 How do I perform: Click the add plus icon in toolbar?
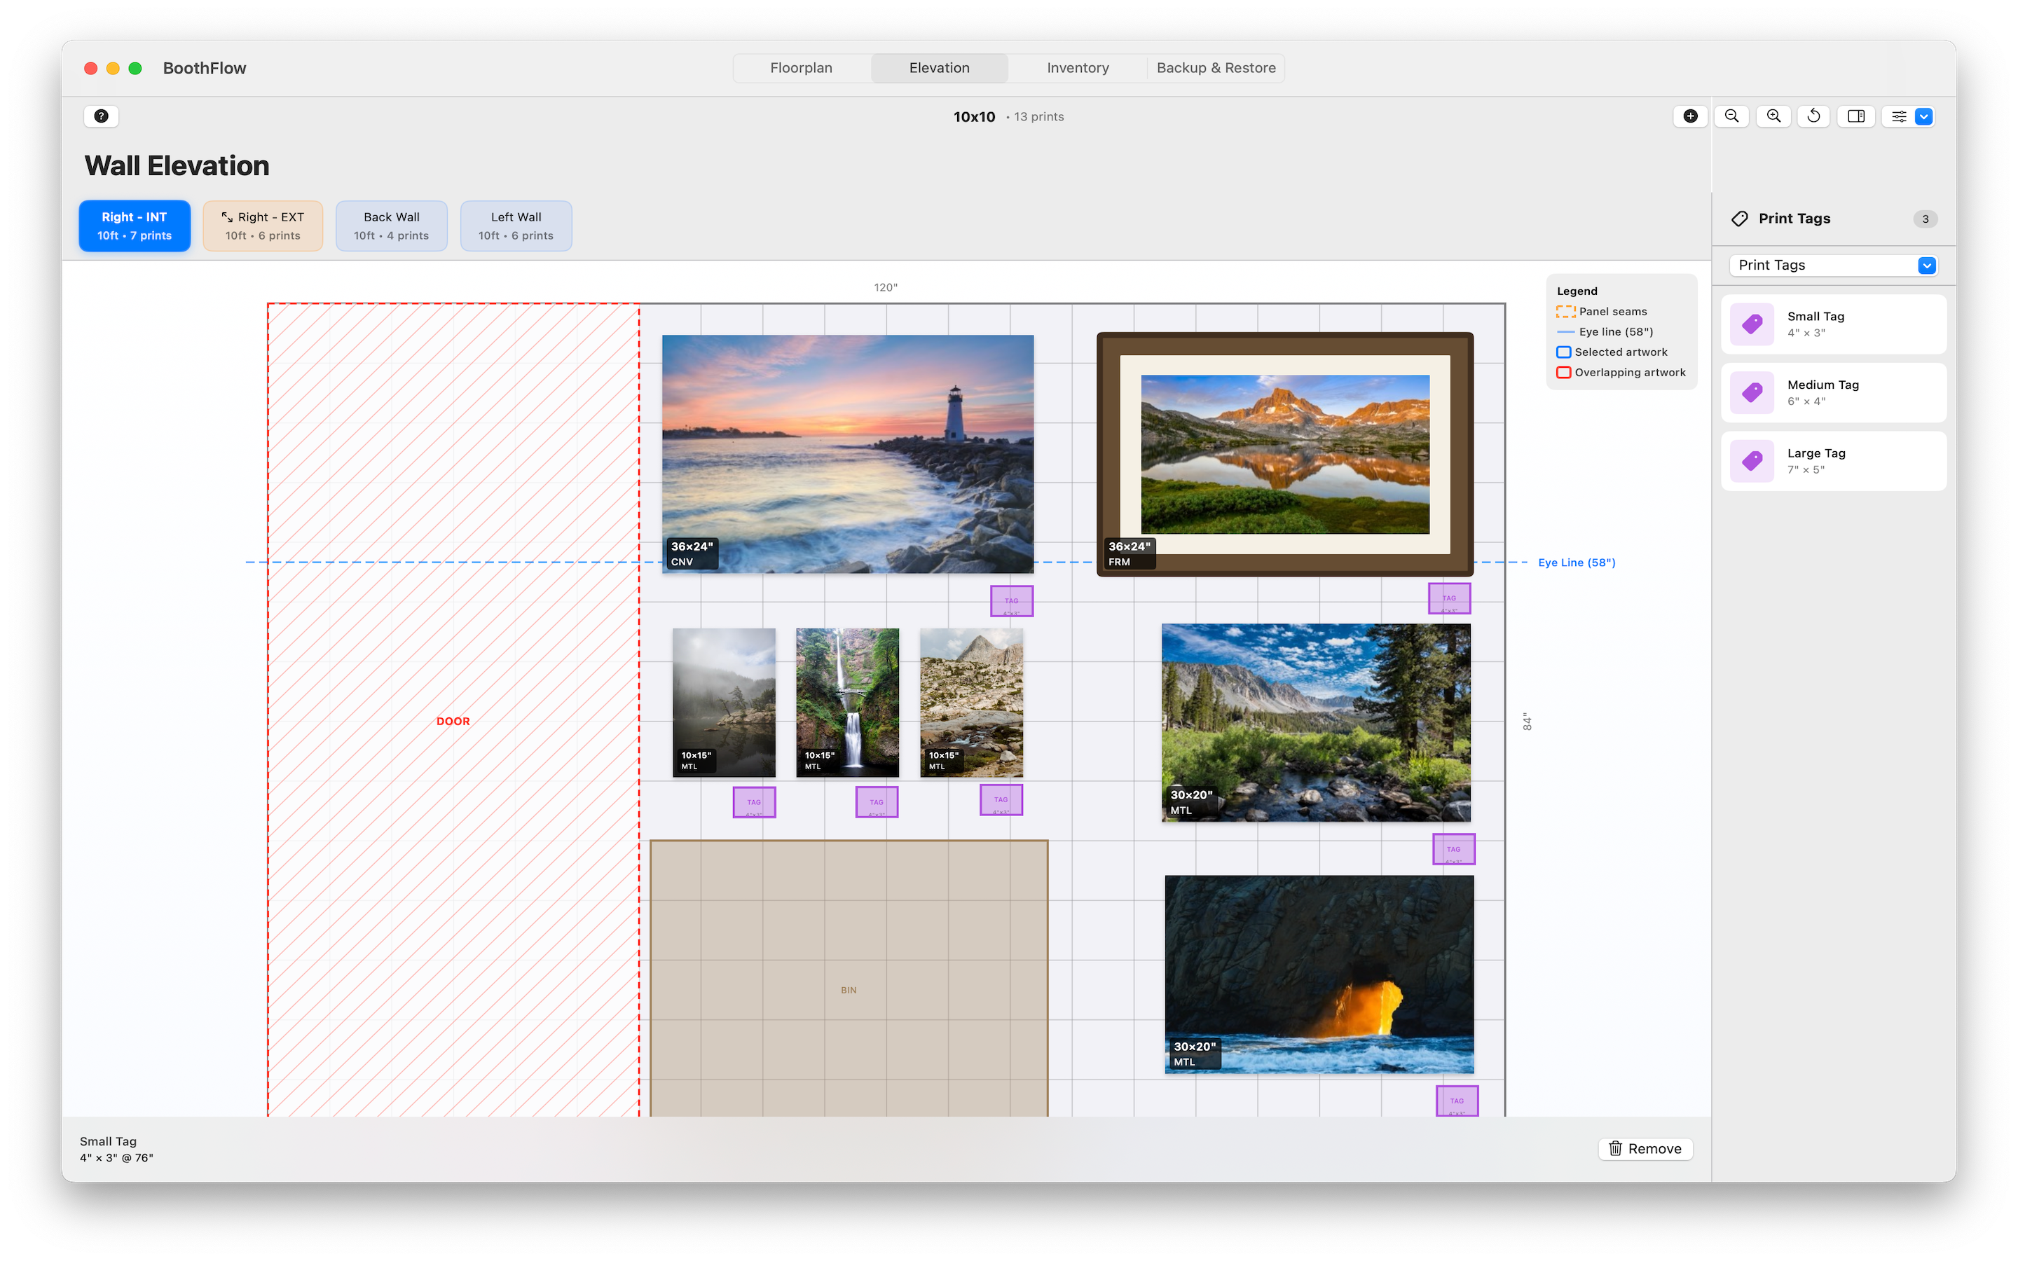pos(1689,116)
